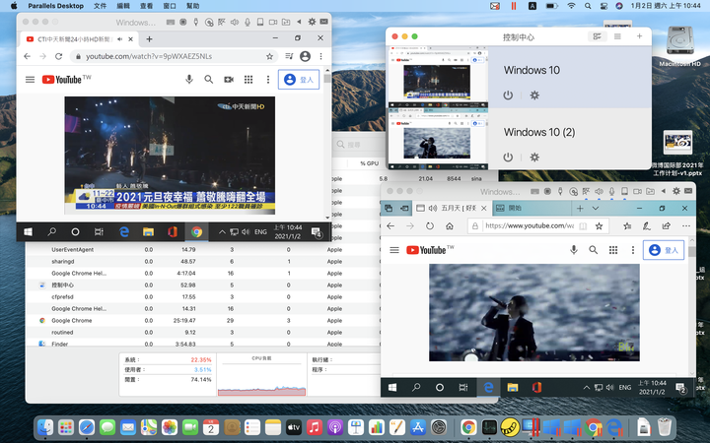Open configuration gear in Chrome VM Parallels toolbar
Image resolution: width=710 pixels, height=443 pixels.
point(312,22)
